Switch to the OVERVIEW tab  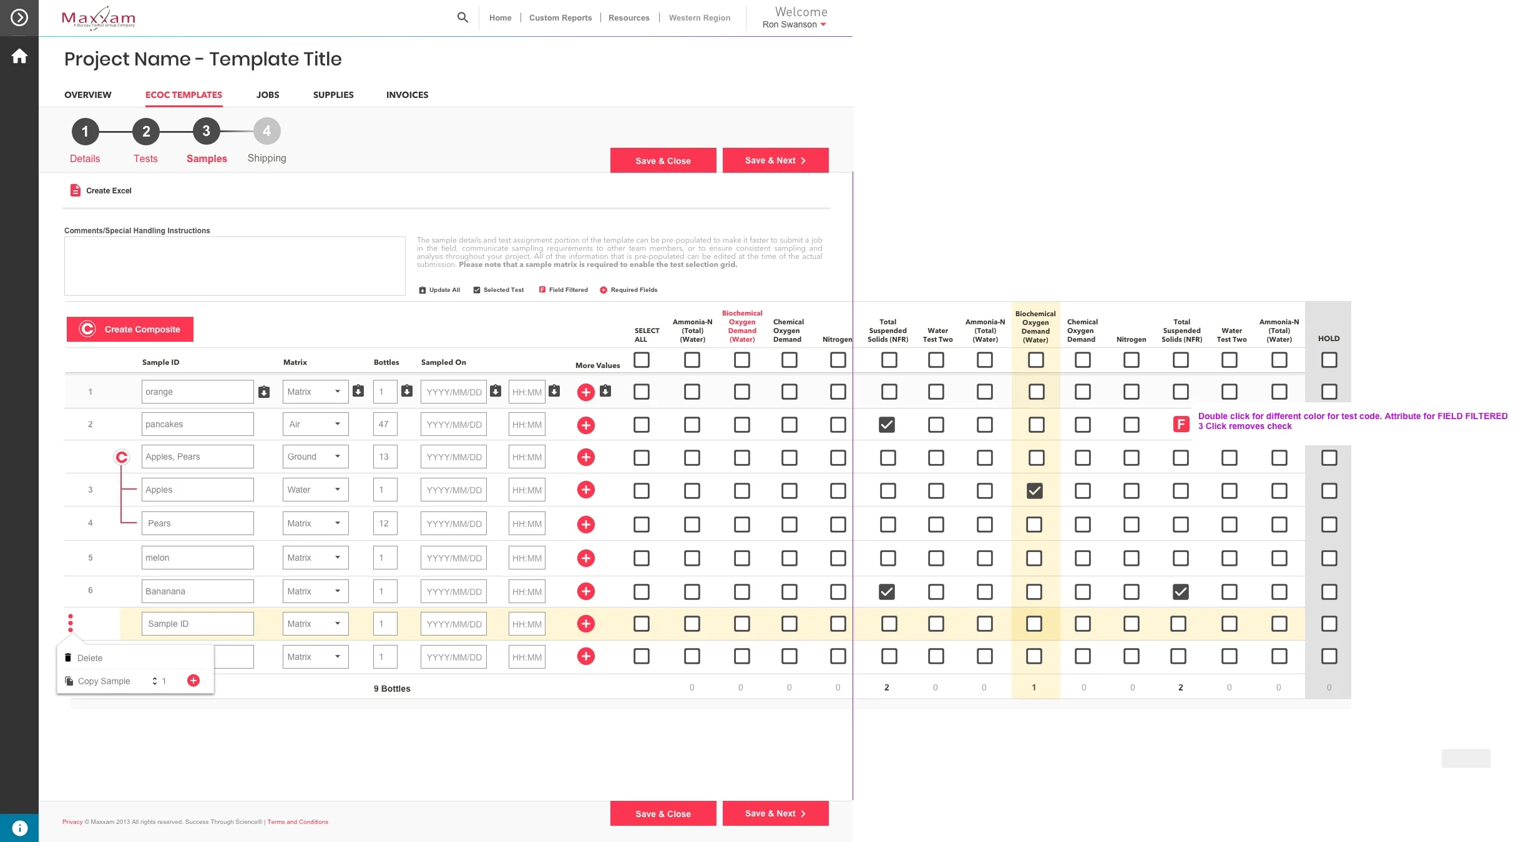pyautogui.click(x=88, y=95)
